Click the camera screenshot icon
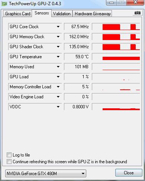 click(x=138, y=13)
